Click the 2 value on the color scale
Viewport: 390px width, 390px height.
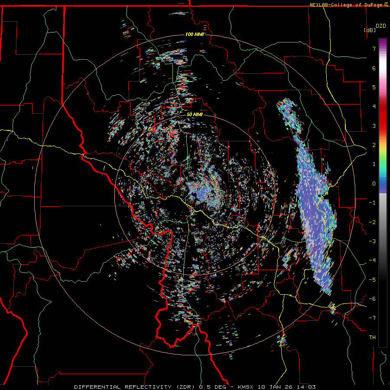coord(374,145)
